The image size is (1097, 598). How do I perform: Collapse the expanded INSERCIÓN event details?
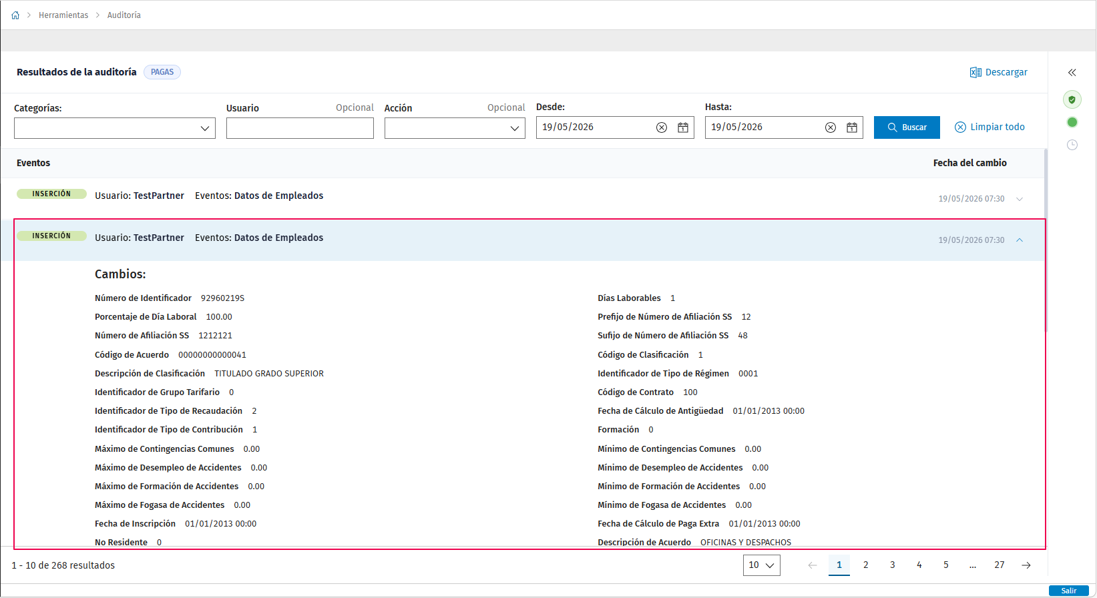[x=1020, y=240]
